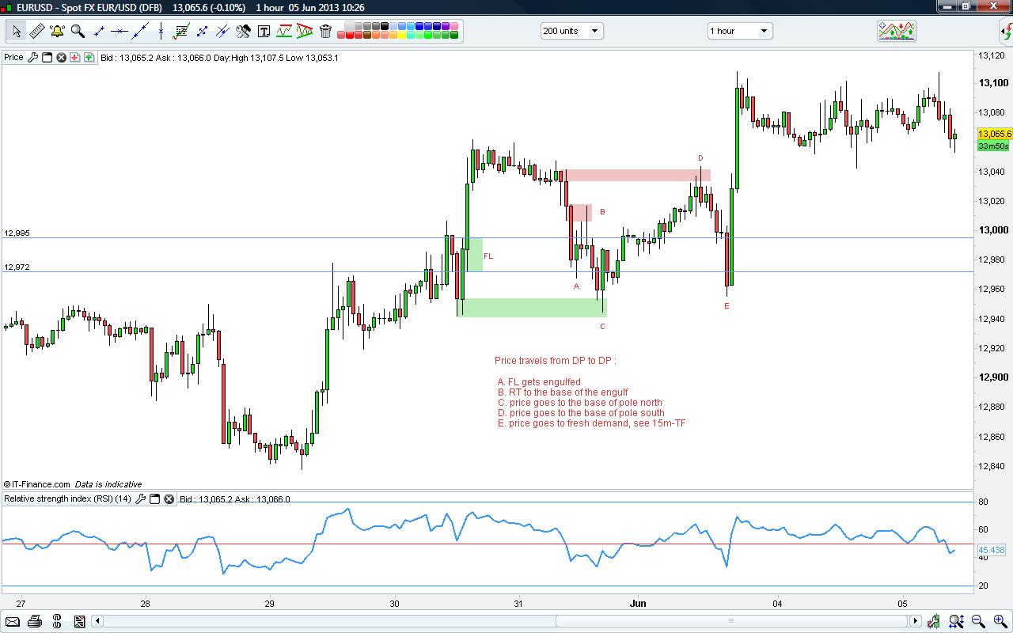
Task: Choose the text annotation tool
Action: [264, 31]
